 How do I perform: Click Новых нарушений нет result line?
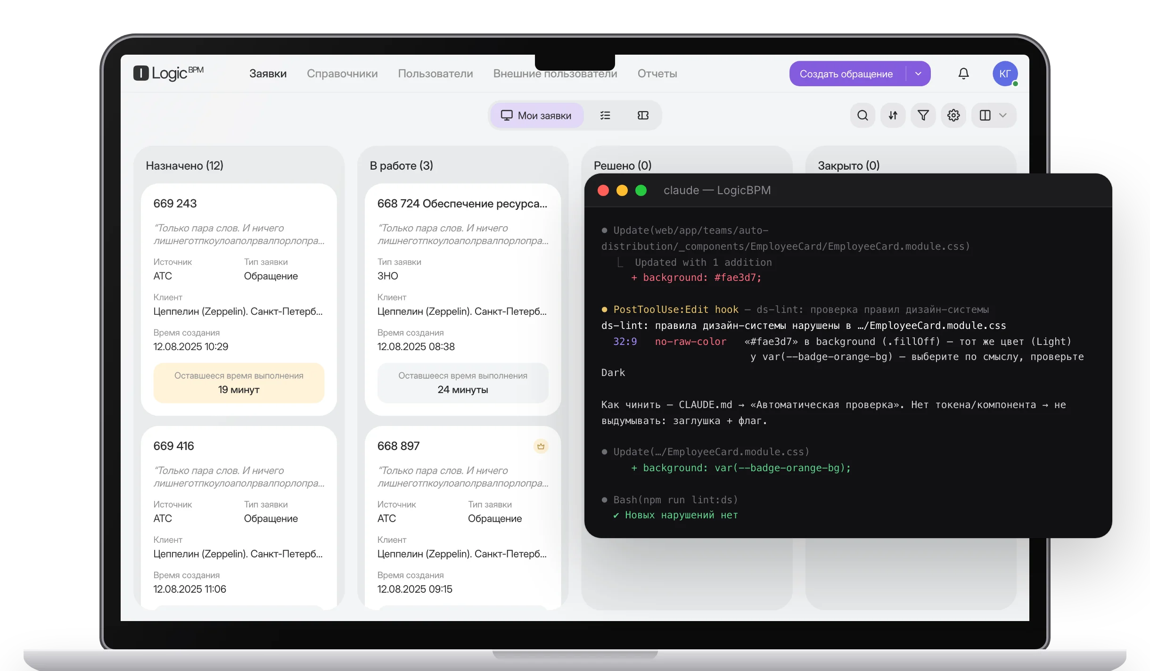tap(675, 516)
